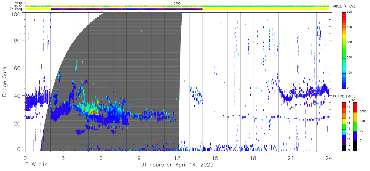Click the range gate 40 axis label
The height and width of the screenshot is (171, 370).
[17, 96]
